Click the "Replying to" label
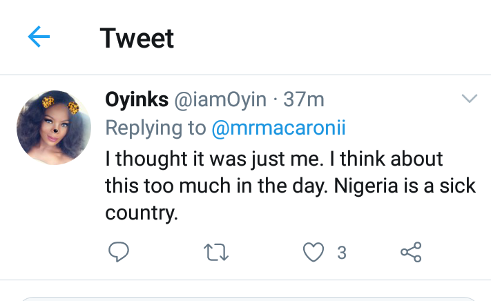Screen dimensions: 491x301 tap(155, 128)
